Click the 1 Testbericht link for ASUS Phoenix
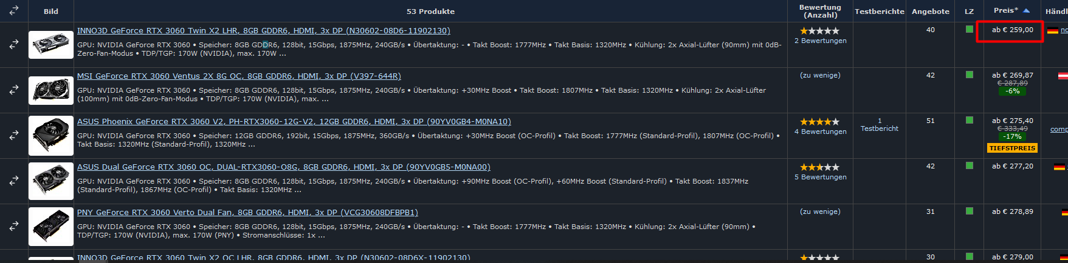The image size is (1068, 263). tap(879, 125)
